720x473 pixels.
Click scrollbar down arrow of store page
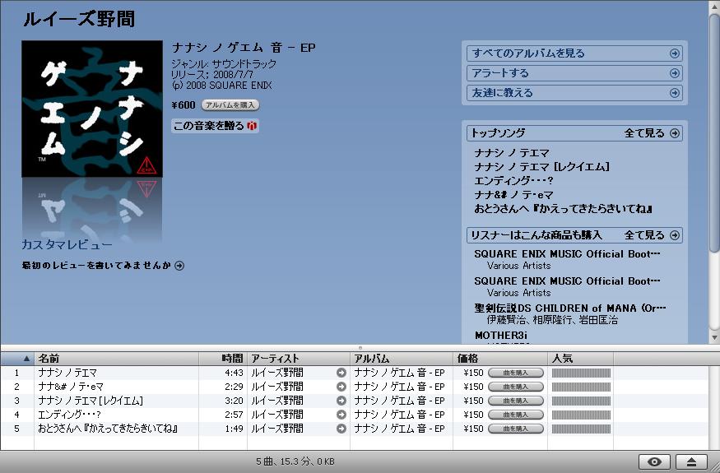click(714, 337)
